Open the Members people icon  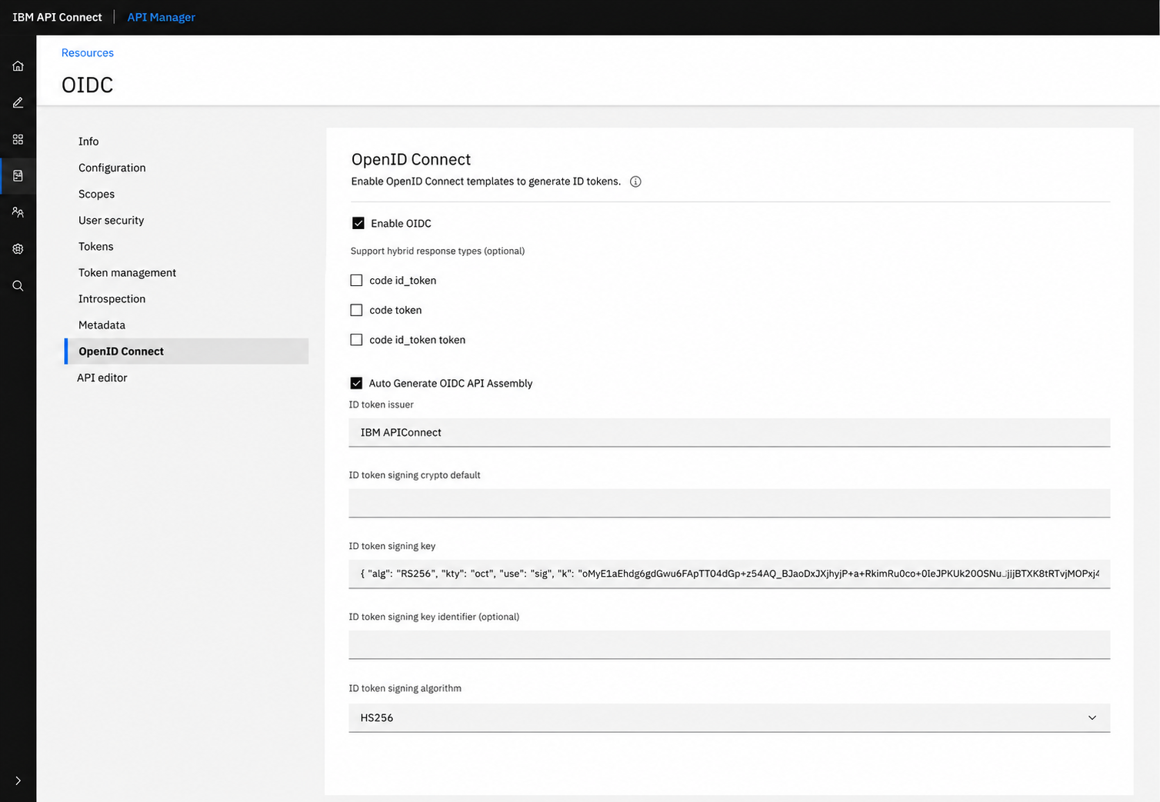tap(18, 212)
